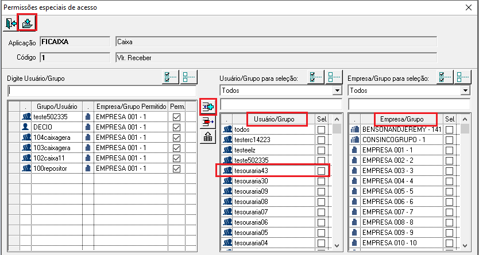Click the down arrow of Usuário/Grupo list scrollbar

(x=337, y=245)
